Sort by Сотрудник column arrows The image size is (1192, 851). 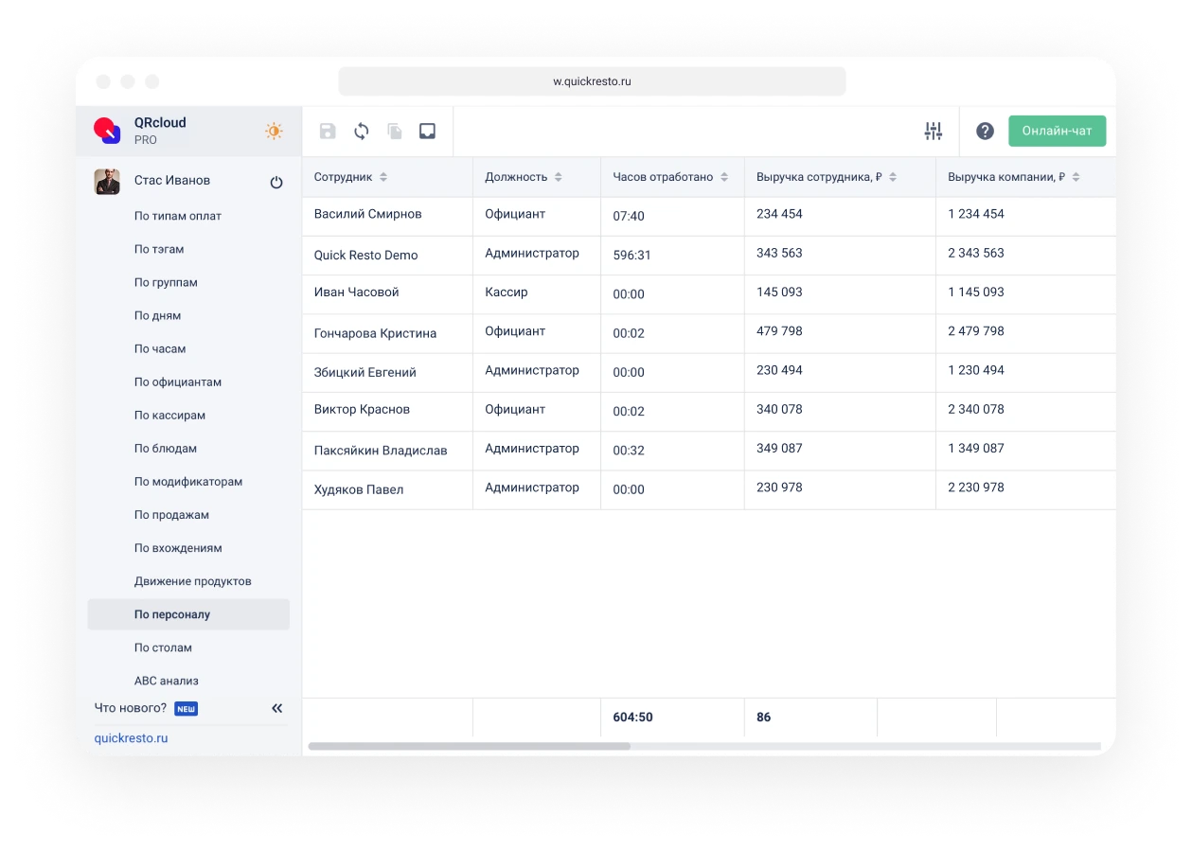point(383,177)
